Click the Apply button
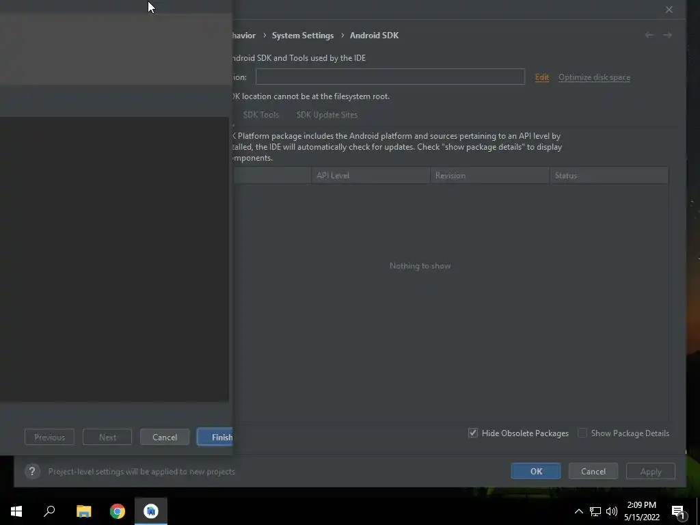The height and width of the screenshot is (525, 700). point(651,472)
